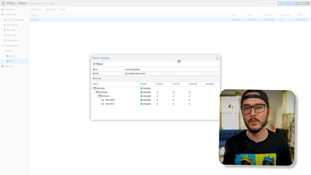The width and height of the screenshot is (311, 175).
Task: Open Disks in the sidebar
Action: point(14,51)
